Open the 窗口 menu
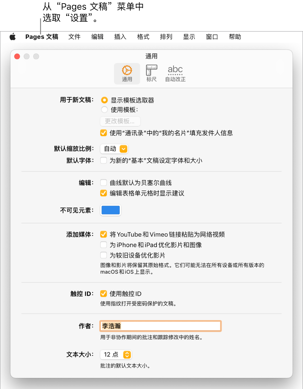Image resolution: width=303 pixels, height=389 pixels. (212, 37)
